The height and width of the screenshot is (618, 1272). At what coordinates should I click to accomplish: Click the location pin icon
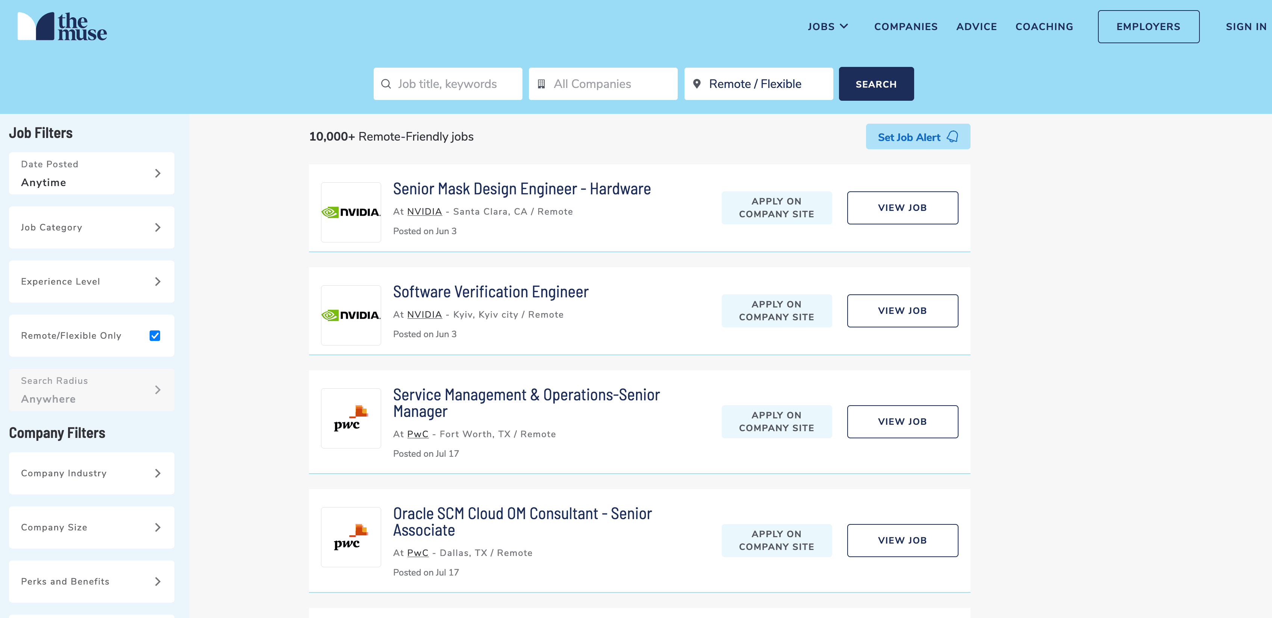697,84
